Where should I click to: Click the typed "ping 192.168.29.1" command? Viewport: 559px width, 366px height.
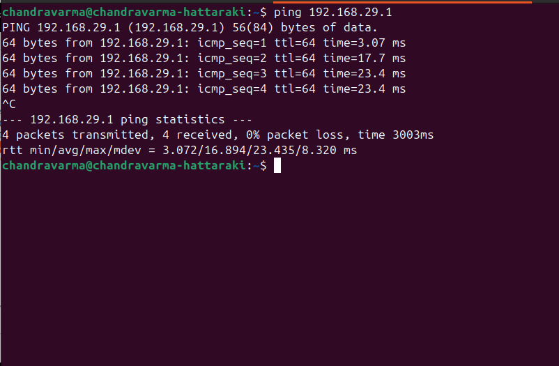tap(333, 13)
